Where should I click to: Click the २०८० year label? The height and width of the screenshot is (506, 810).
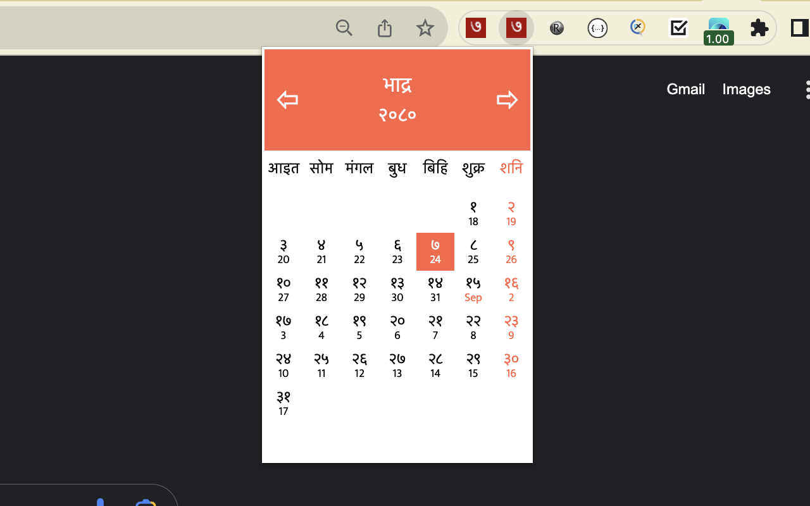pyautogui.click(x=397, y=114)
